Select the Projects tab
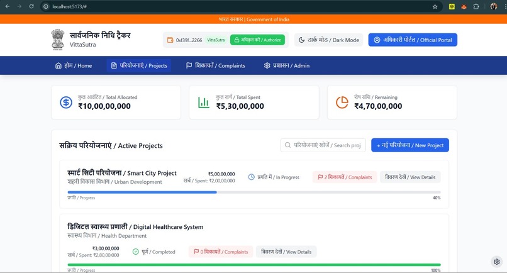The width and height of the screenshot is (507, 273). tap(139, 65)
